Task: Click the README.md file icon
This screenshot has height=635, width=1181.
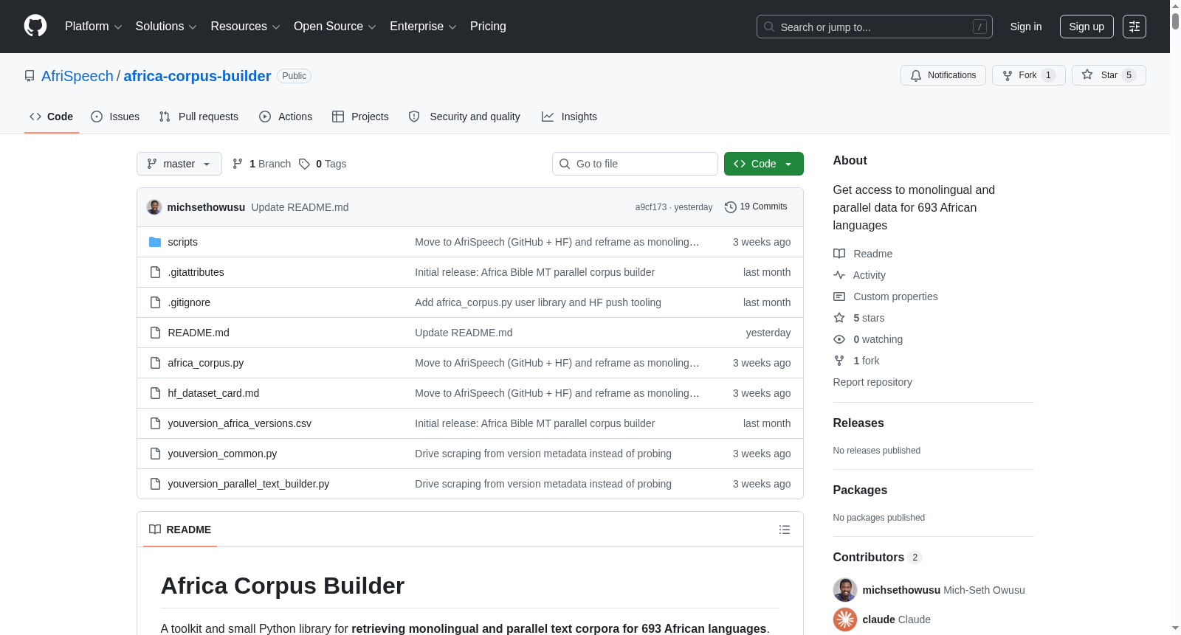Action: 155,333
